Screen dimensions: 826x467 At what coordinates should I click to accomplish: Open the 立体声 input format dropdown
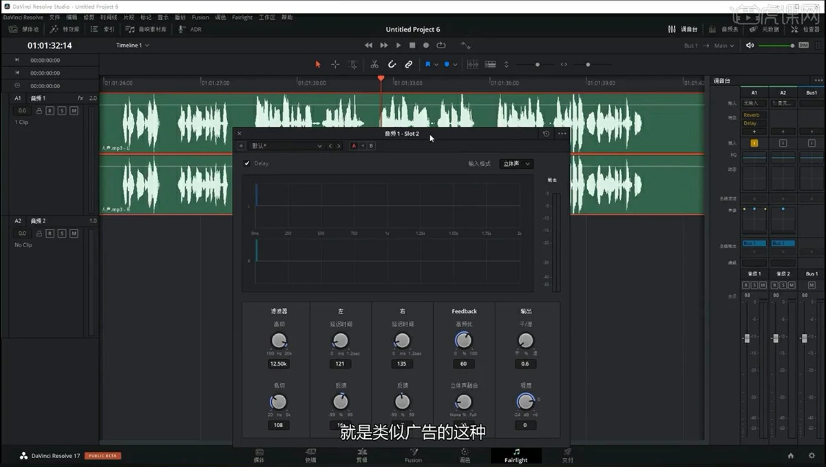pyautogui.click(x=516, y=164)
